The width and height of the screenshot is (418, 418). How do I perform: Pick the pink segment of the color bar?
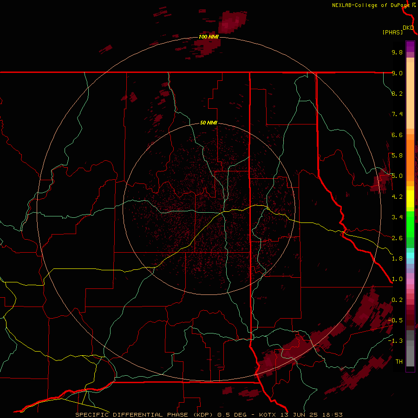coord(410,281)
